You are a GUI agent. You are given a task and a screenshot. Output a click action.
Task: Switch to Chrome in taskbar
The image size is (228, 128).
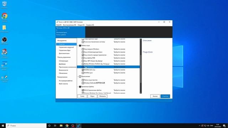tap(67, 126)
